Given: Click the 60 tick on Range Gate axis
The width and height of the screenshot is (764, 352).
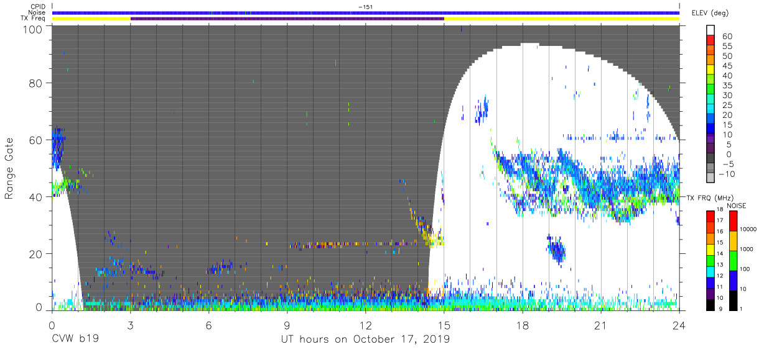Looking at the screenshot, I should point(36,140).
